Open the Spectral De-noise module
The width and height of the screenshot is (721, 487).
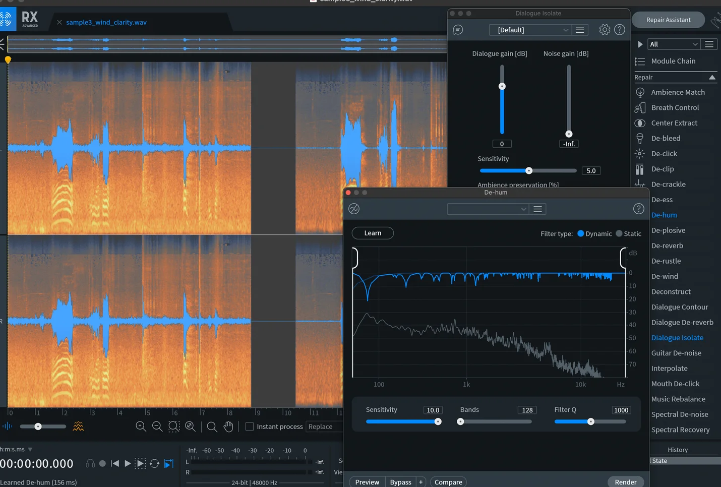[680, 414]
